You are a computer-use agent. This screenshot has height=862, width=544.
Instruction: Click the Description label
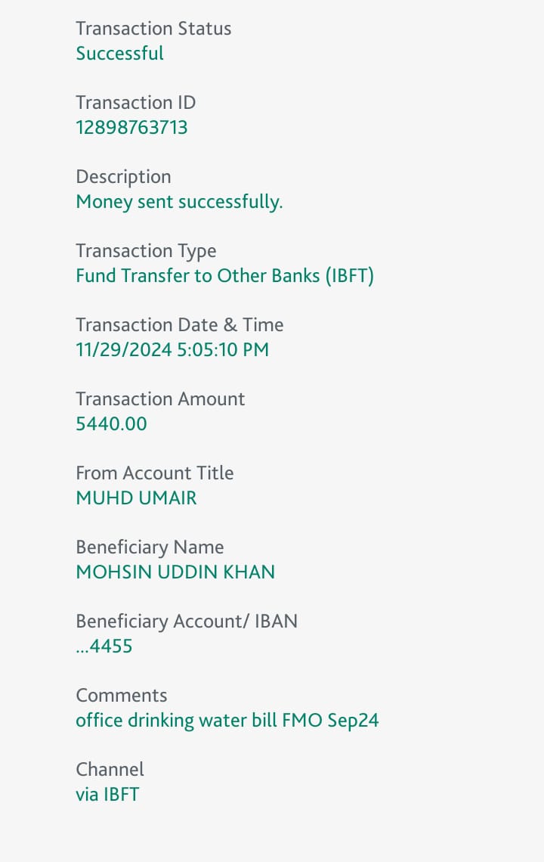click(x=123, y=177)
